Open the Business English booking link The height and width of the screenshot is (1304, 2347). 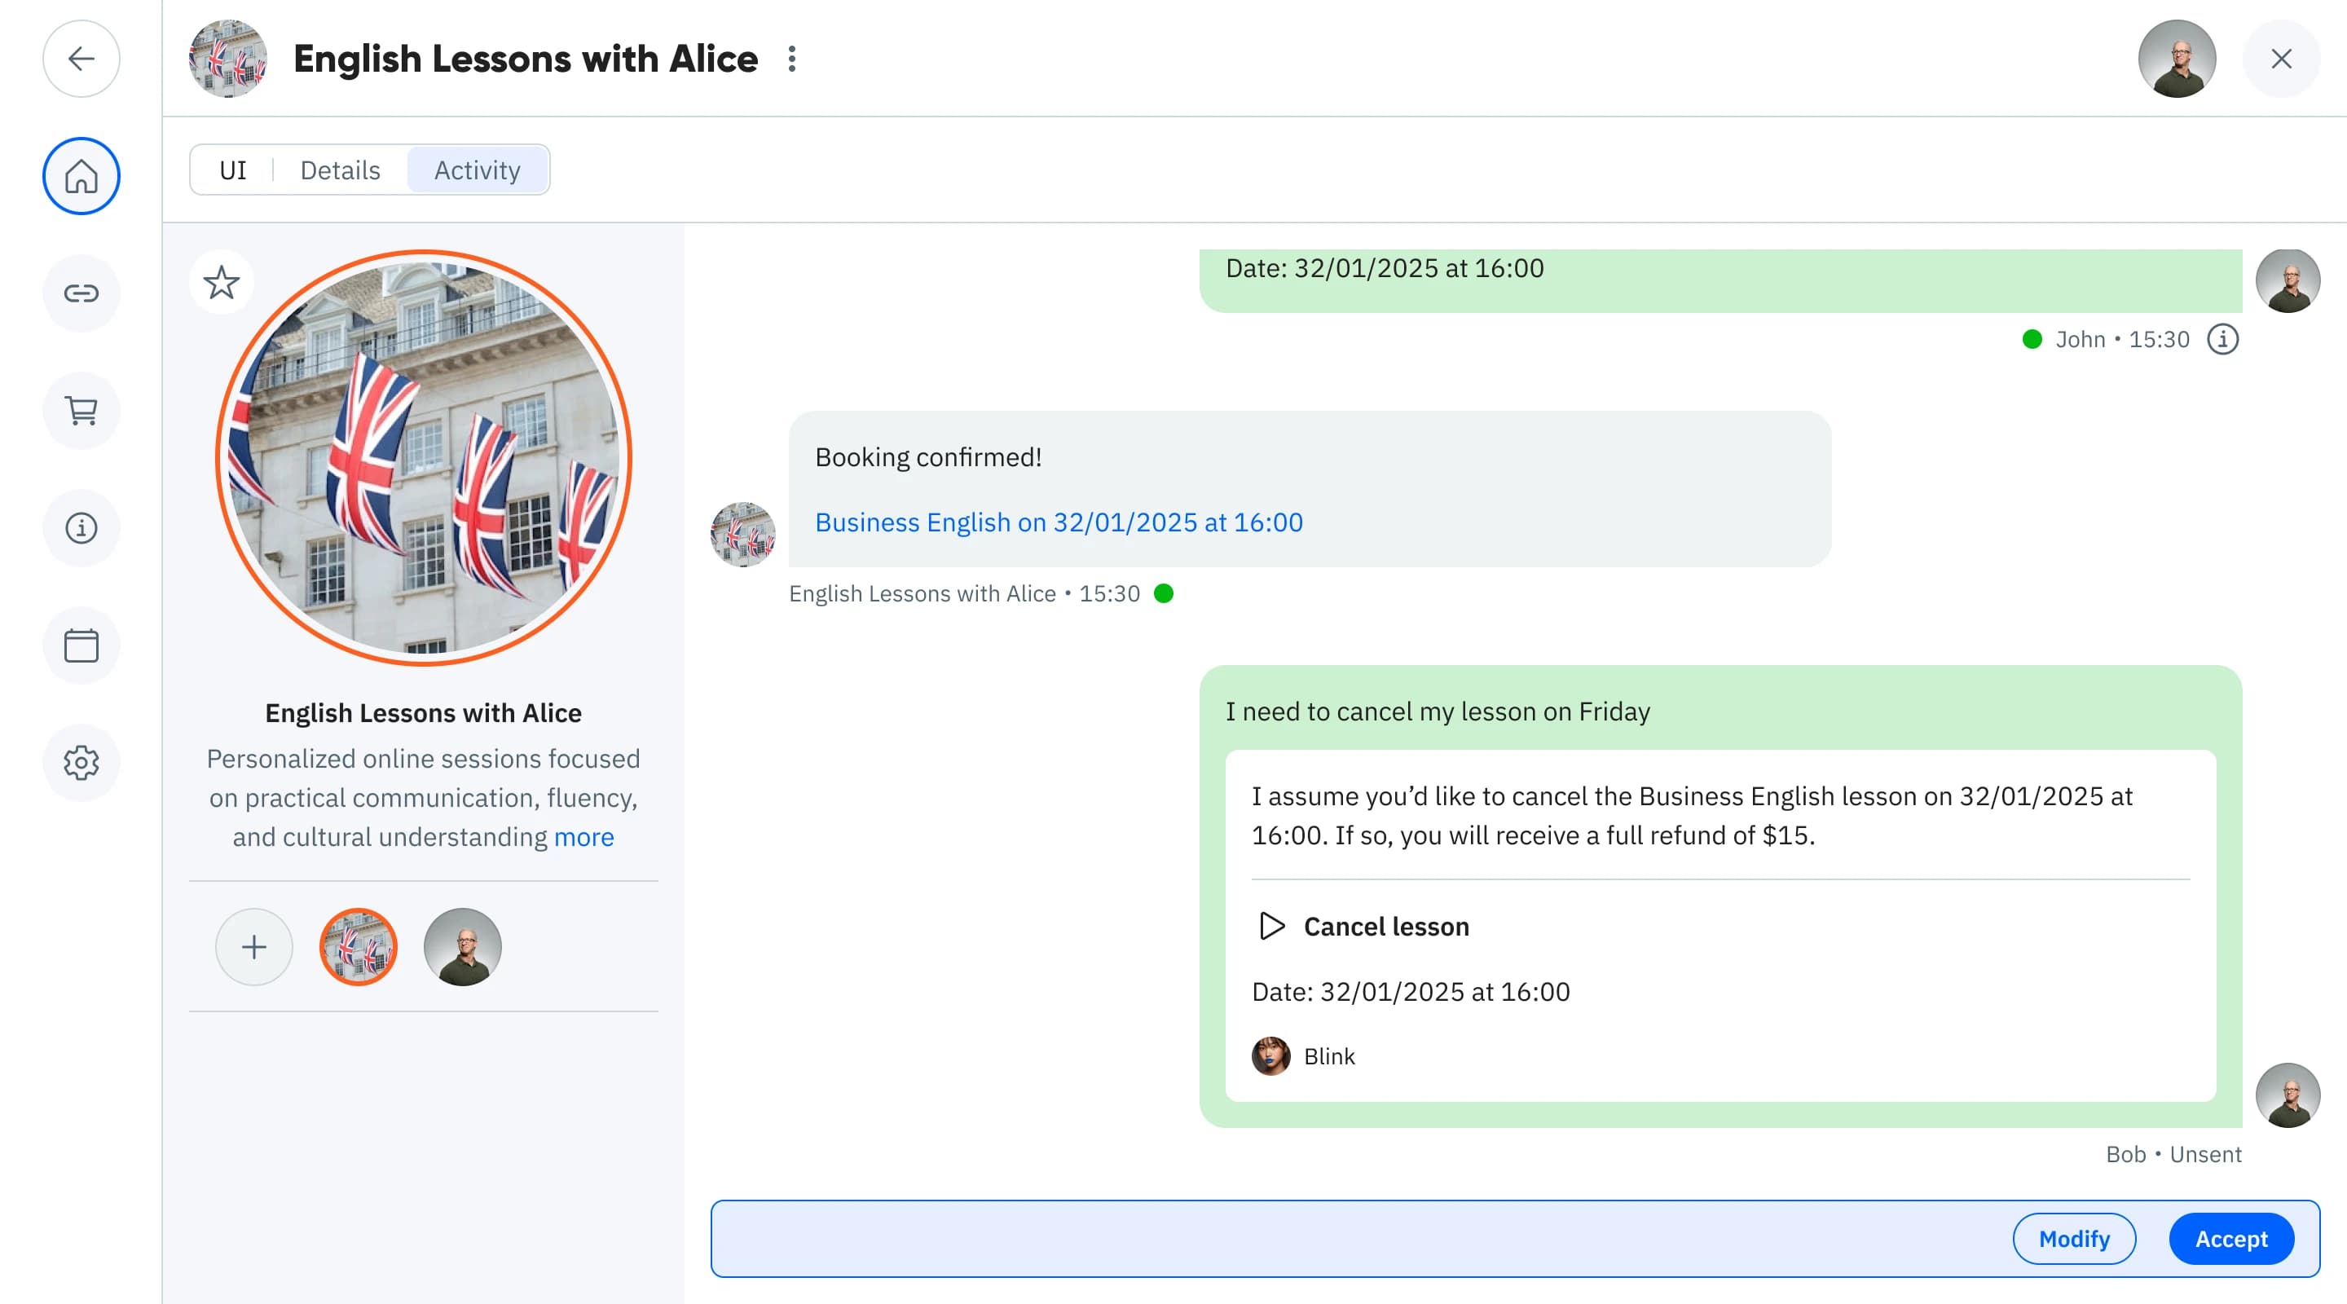point(1058,522)
